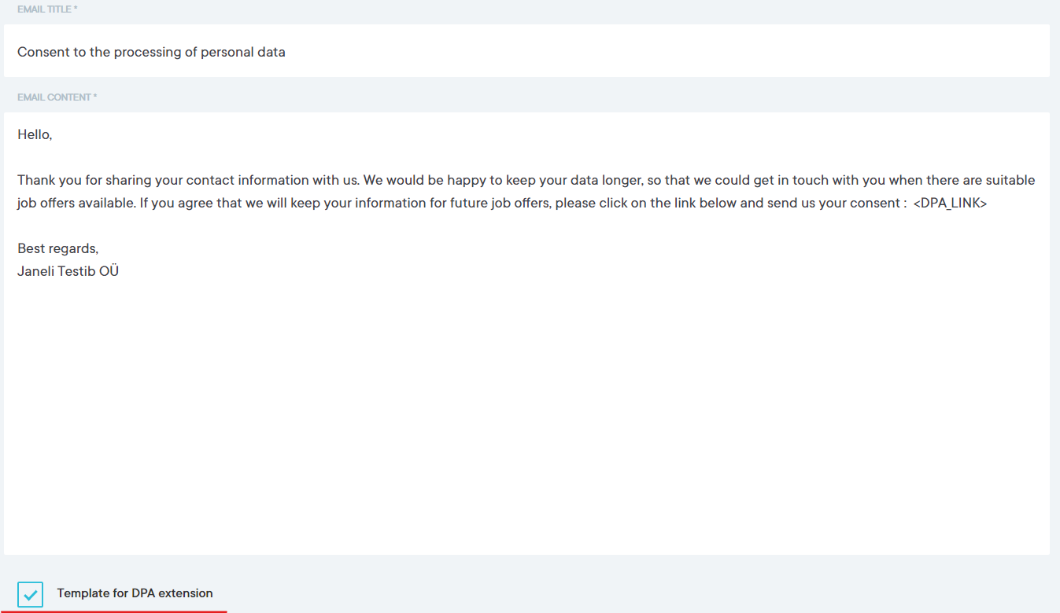This screenshot has width=1060, height=613.
Task: Click the "Best regards," closing line
Action: tap(57, 248)
